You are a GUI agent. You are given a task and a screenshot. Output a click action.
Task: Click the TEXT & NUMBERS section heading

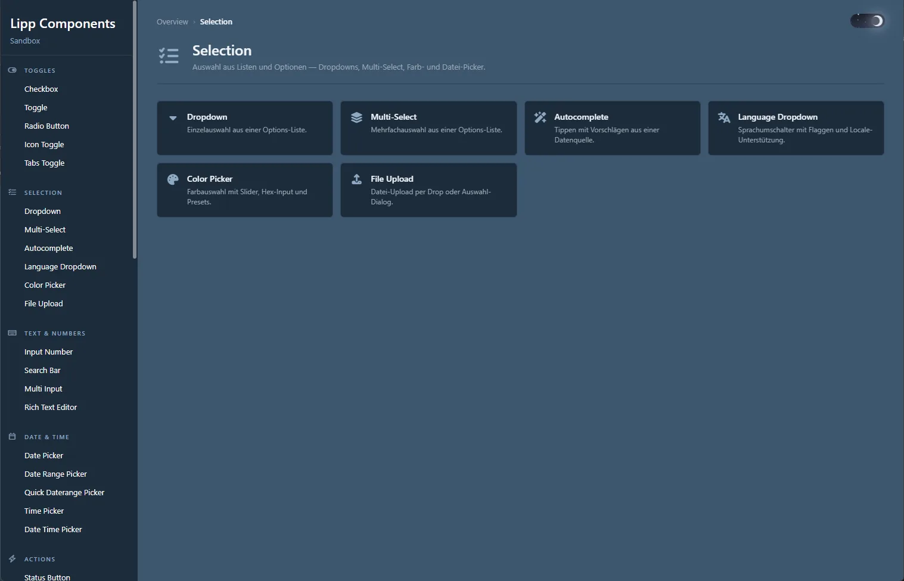(x=55, y=334)
